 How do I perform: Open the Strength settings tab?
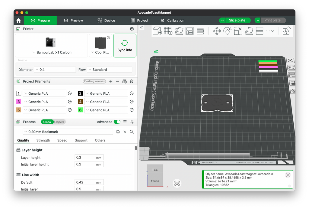[43, 140]
